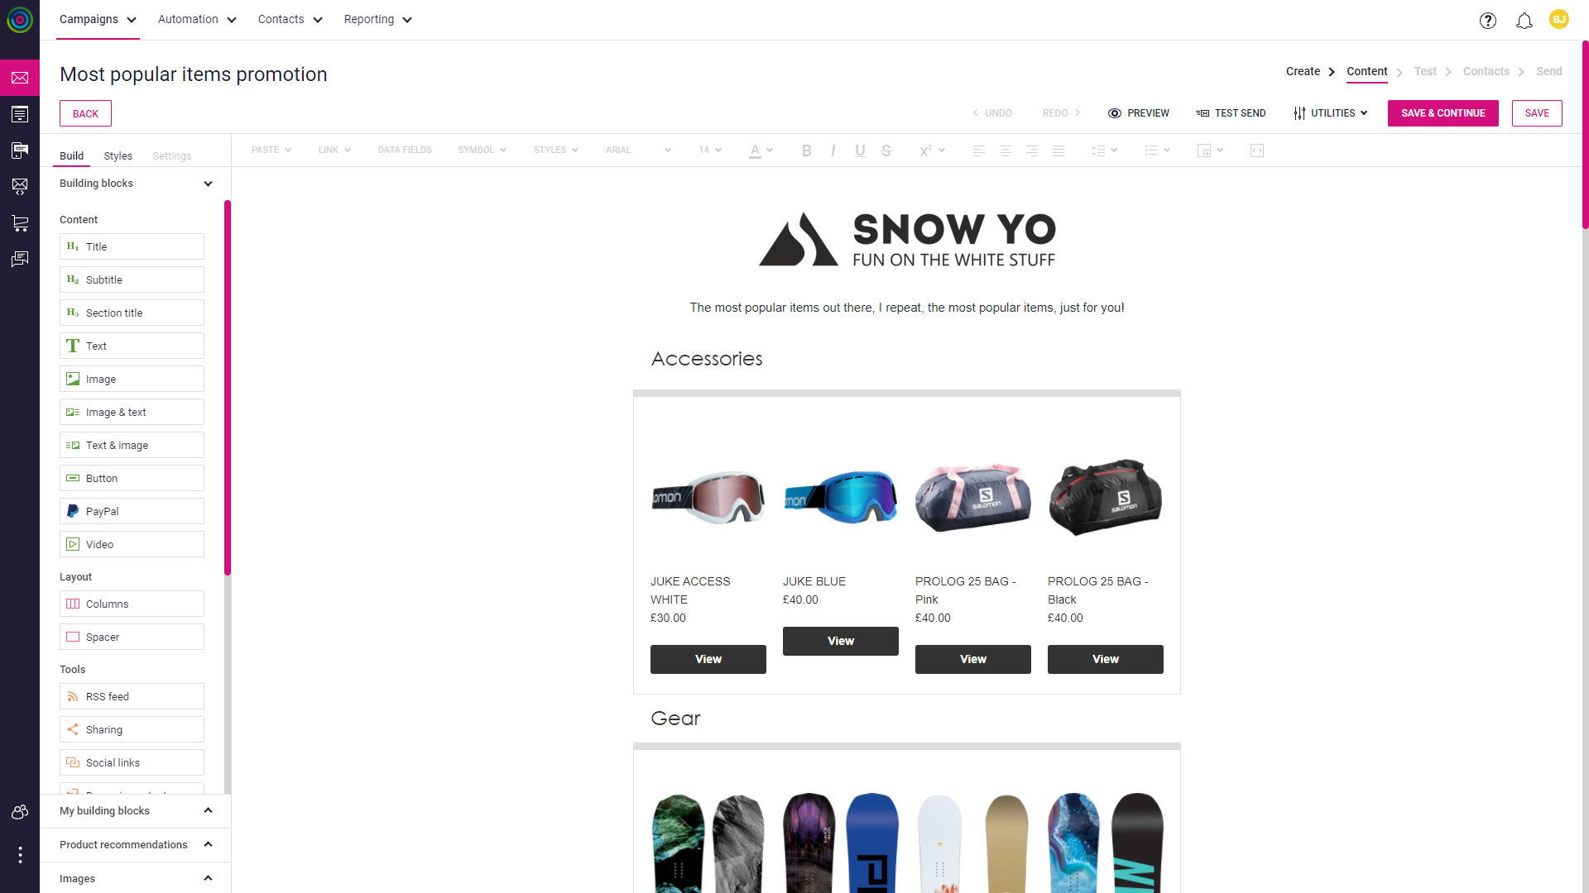This screenshot has height=893, width=1589.
Task: Click the JUKE BLUE goggles thumbnail
Action: 841,497
